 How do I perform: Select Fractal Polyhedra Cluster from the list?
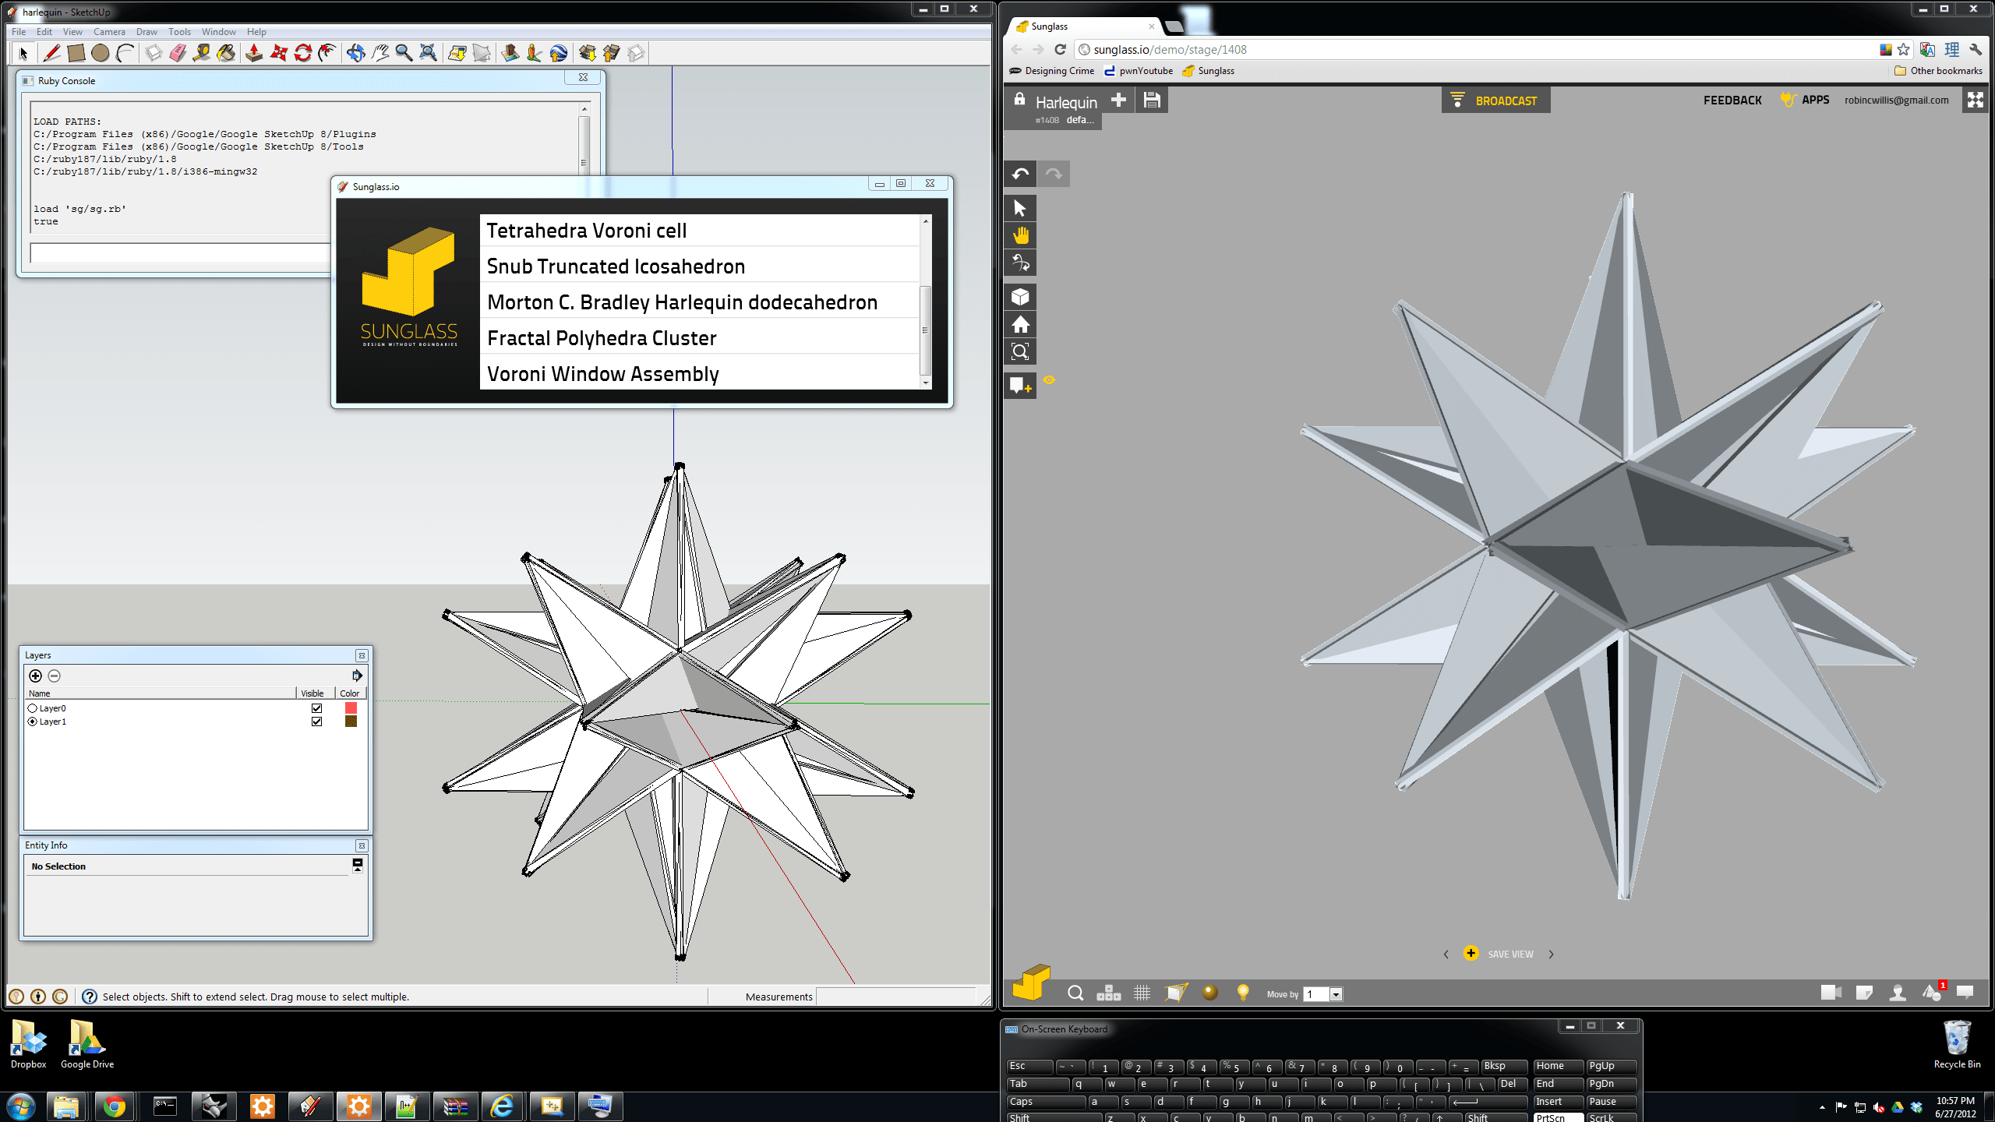(x=602, y=338)
